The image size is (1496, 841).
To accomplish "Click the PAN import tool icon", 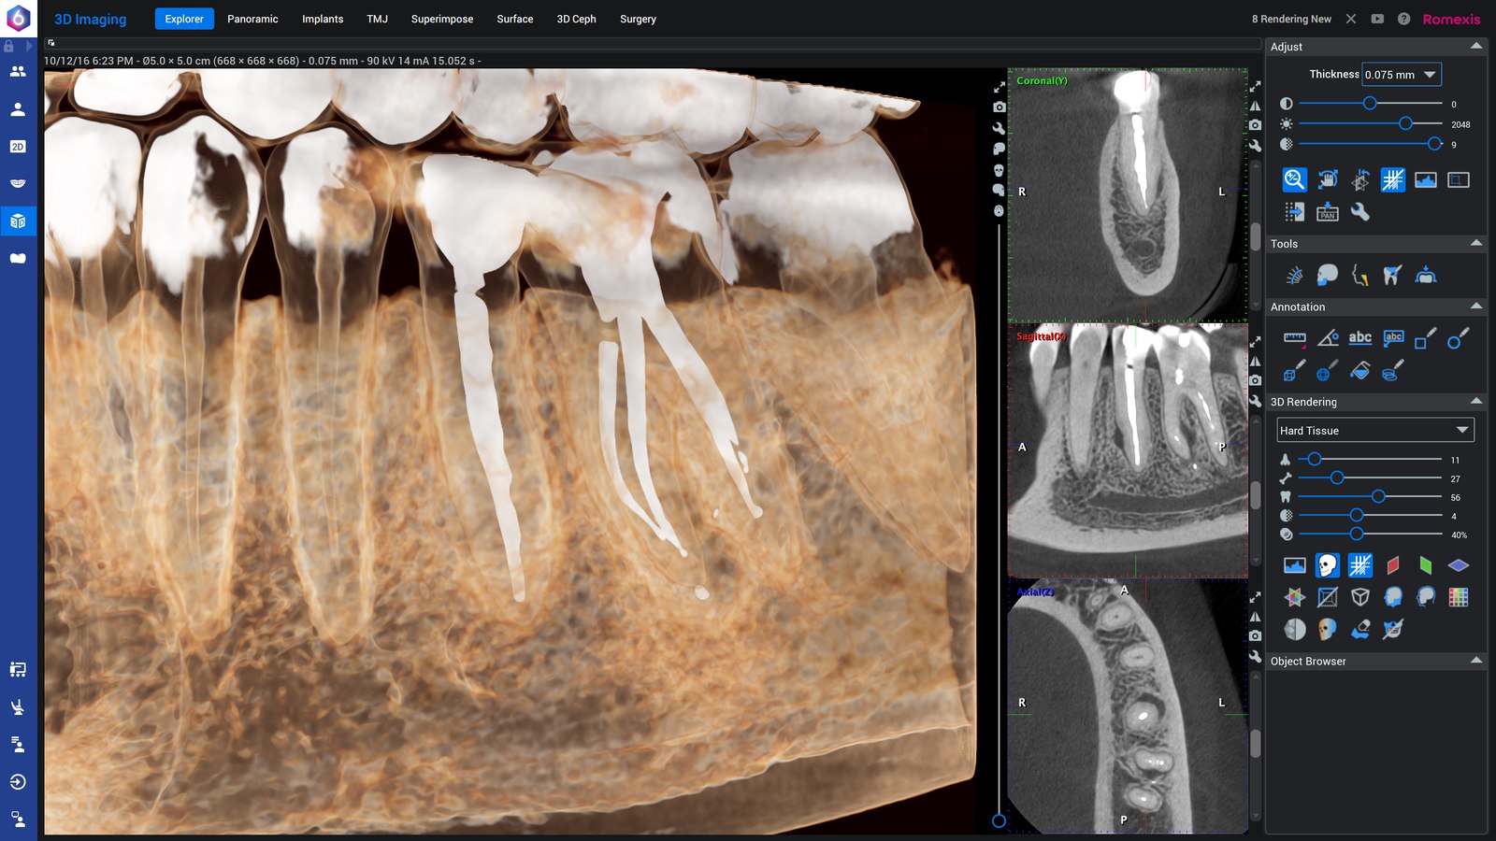I will (x=1328, y=212).
